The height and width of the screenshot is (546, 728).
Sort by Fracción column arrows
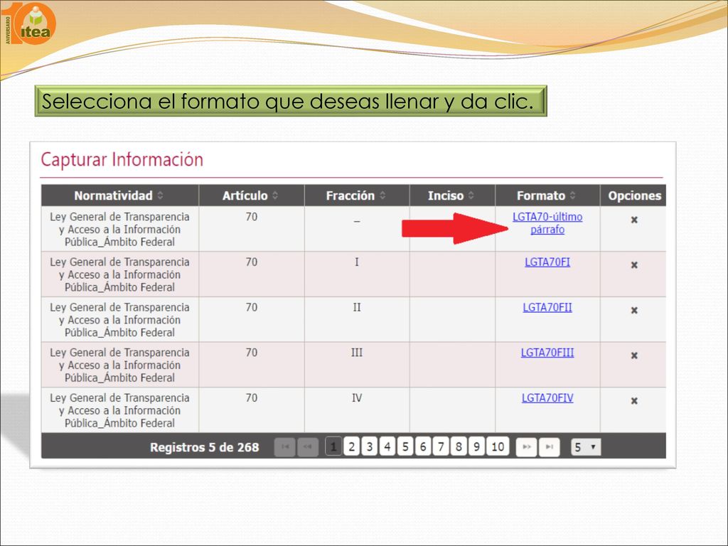pos(382,196)
